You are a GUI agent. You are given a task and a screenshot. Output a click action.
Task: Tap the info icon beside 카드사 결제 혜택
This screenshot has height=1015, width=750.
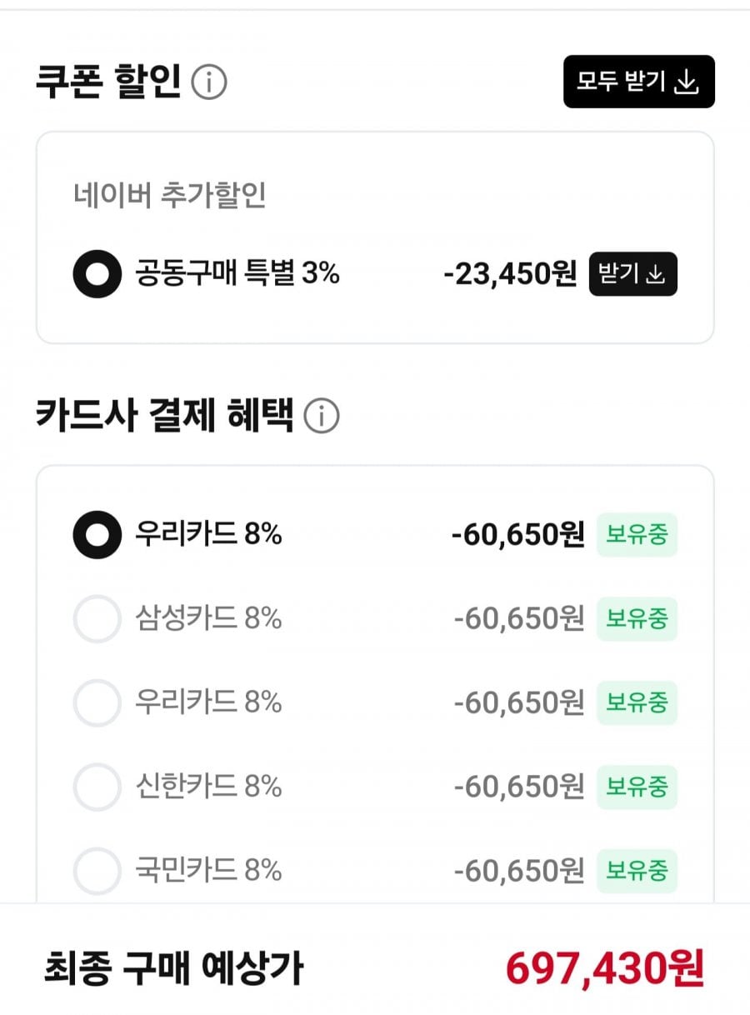coord(322,416)
